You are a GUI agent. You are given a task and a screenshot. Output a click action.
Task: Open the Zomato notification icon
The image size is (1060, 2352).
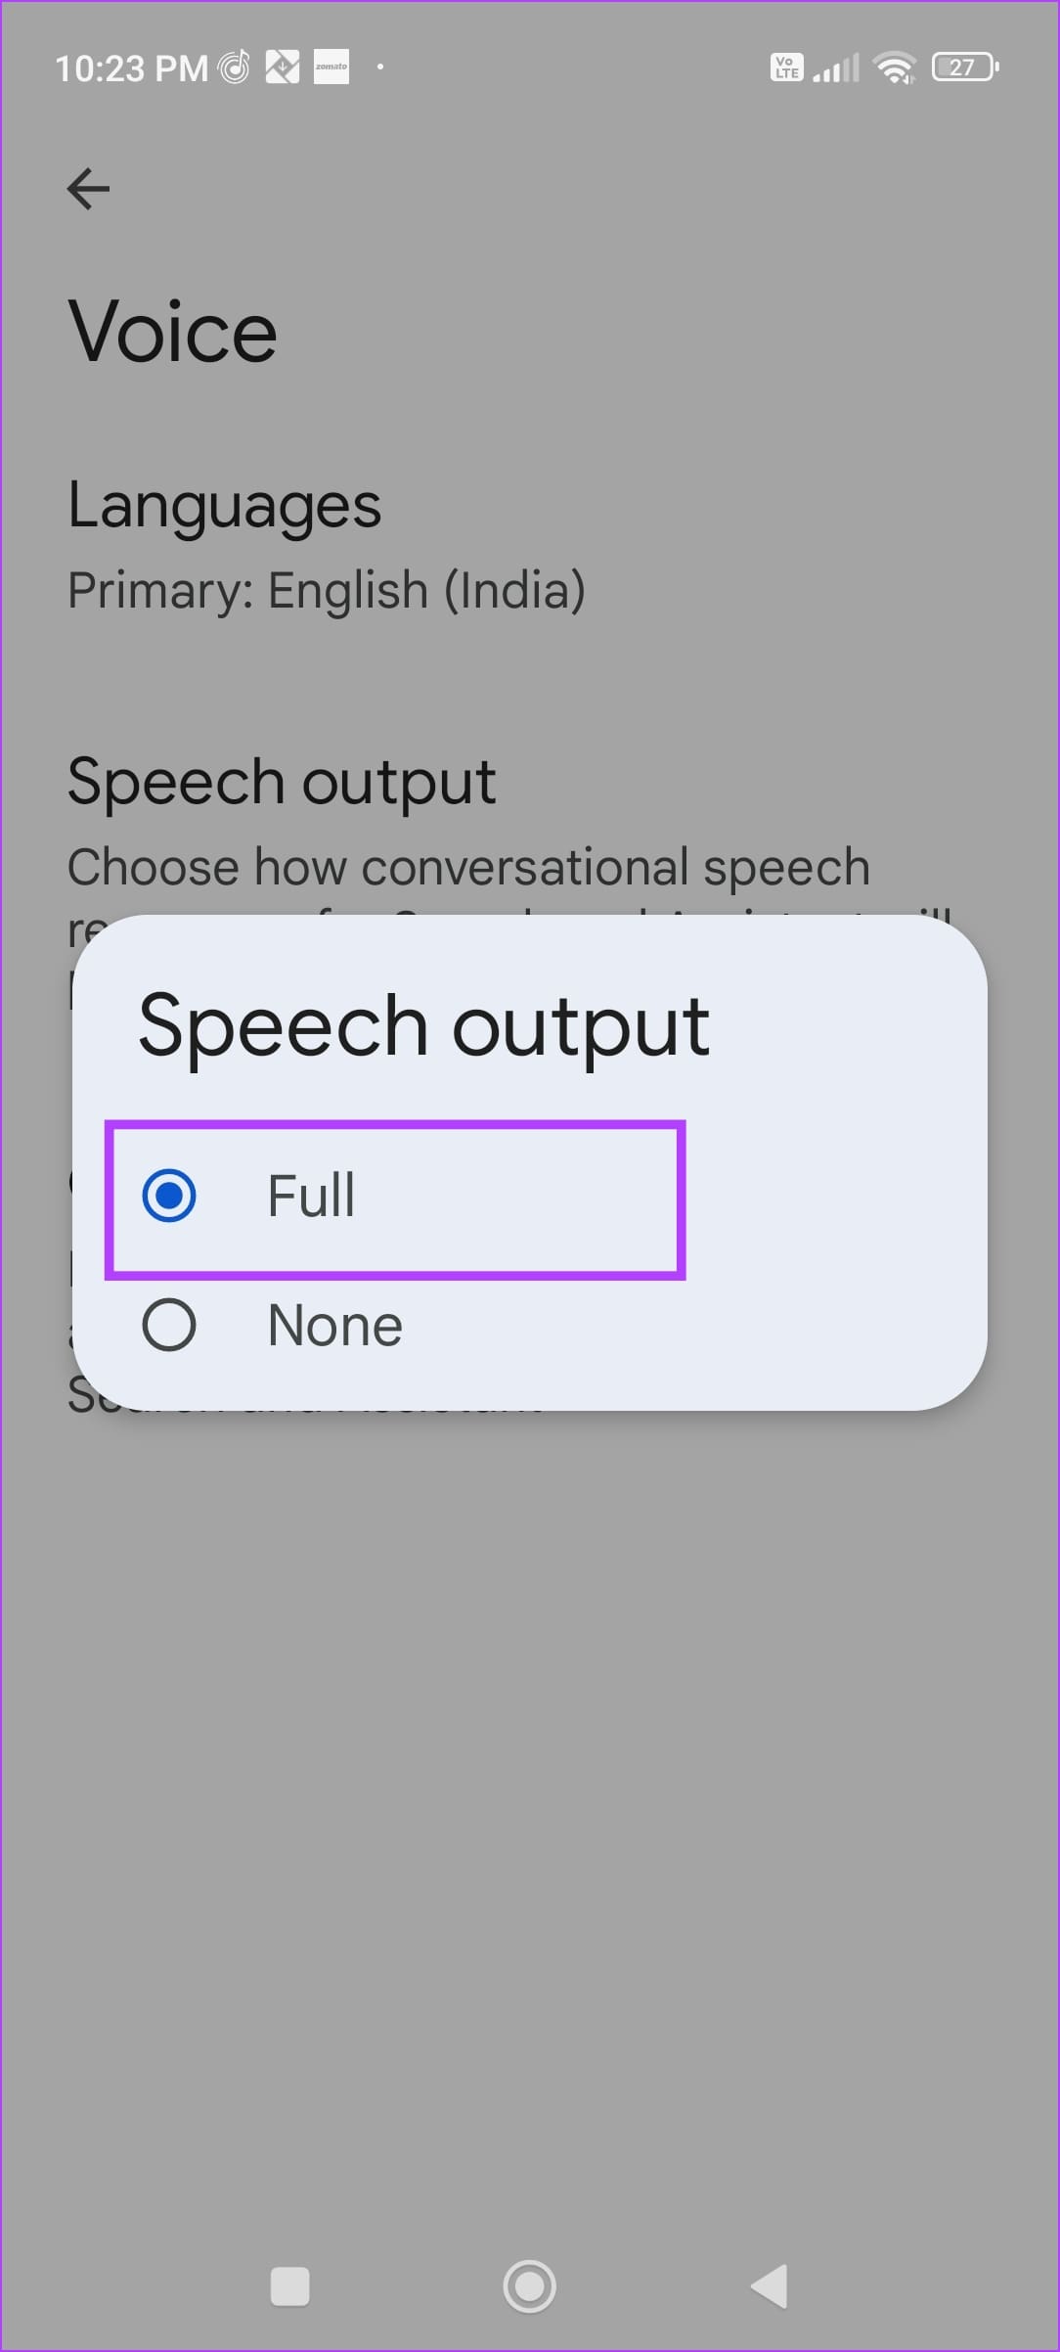point(332,67)
